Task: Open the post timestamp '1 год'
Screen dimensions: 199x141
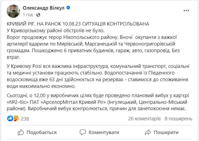Action: pos(28,14)
